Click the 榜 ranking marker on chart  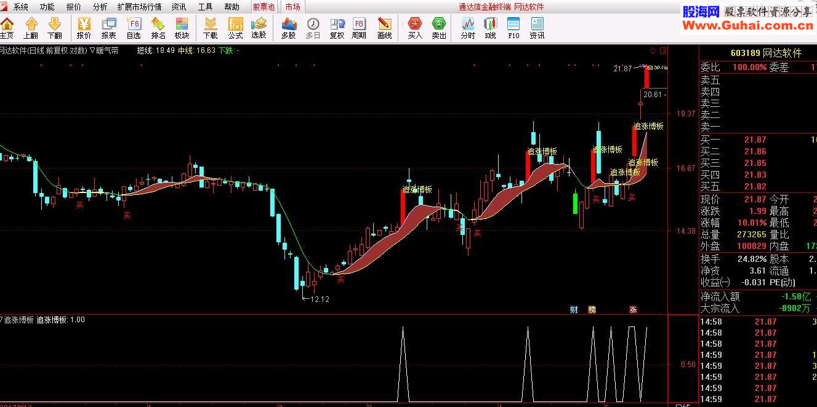tap(592, 309)
